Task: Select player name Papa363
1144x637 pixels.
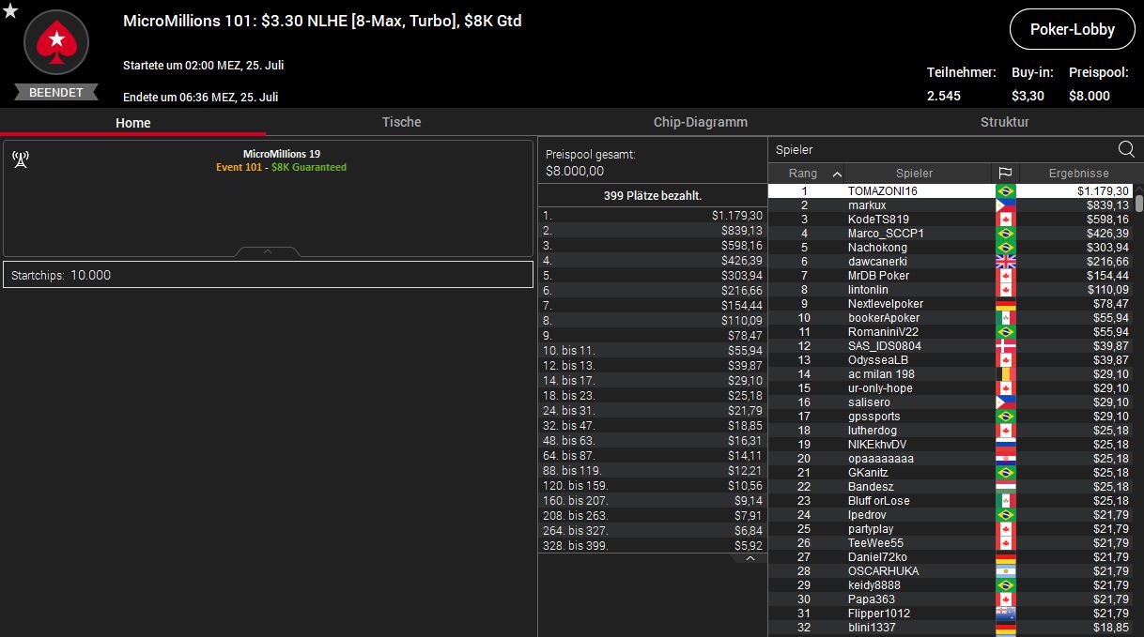Action: pyautogui.click(x=872, y=599)
